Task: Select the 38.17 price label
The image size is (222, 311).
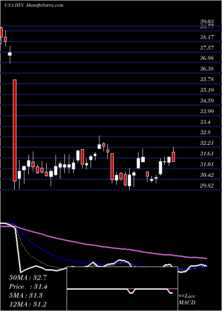Action: [207, 37]
